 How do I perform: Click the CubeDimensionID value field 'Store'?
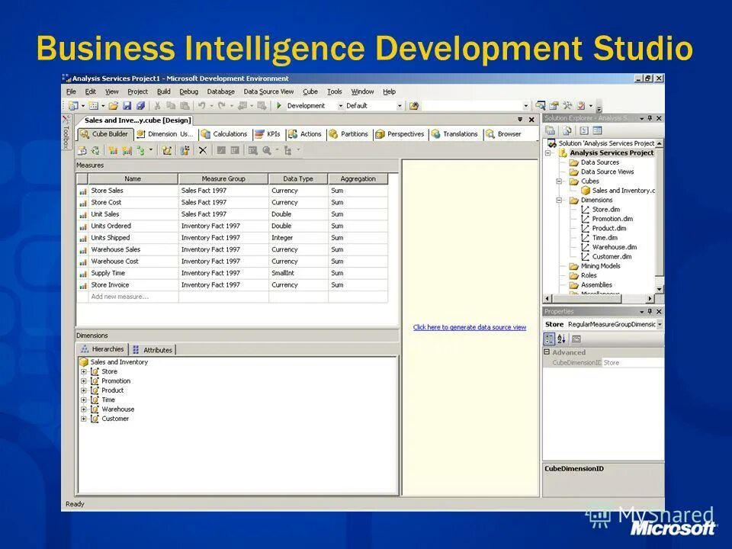(x=632, y=363)
